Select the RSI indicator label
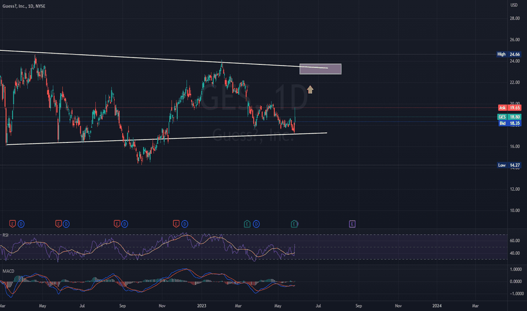Image resolution: width=527 pixels, height=311 pixels. 6,235
